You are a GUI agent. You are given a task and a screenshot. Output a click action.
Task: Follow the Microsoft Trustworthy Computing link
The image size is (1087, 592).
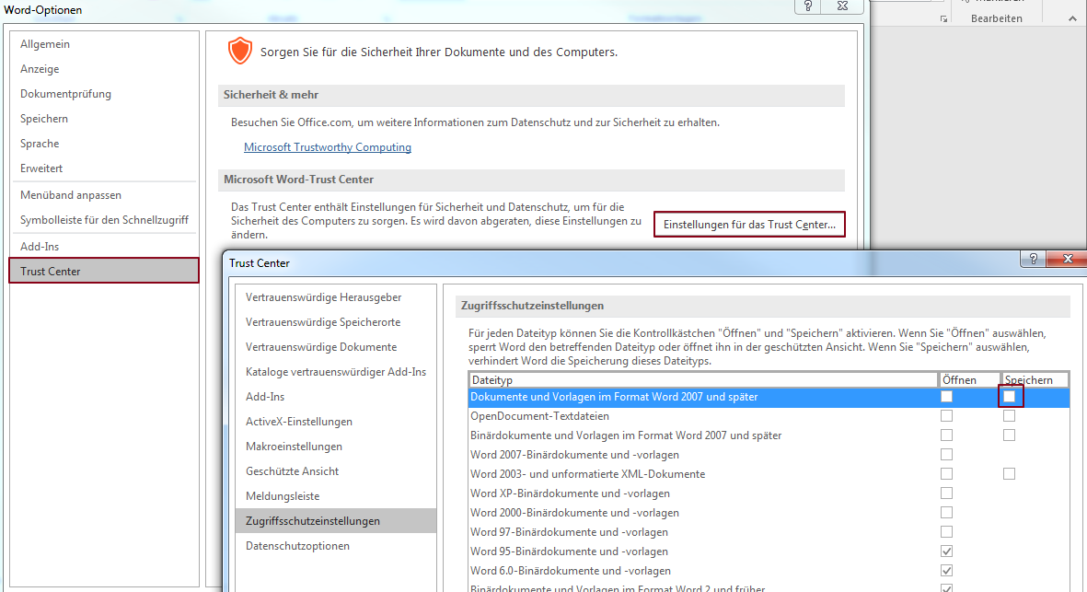tap(328, 147)
